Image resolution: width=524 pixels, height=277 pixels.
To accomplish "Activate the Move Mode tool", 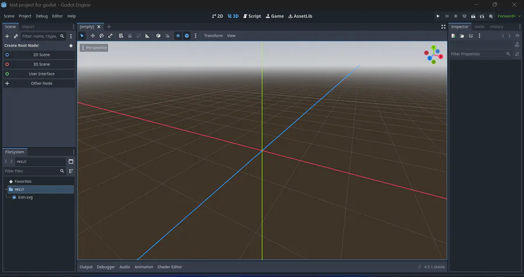I will click(x=93, y=35).
